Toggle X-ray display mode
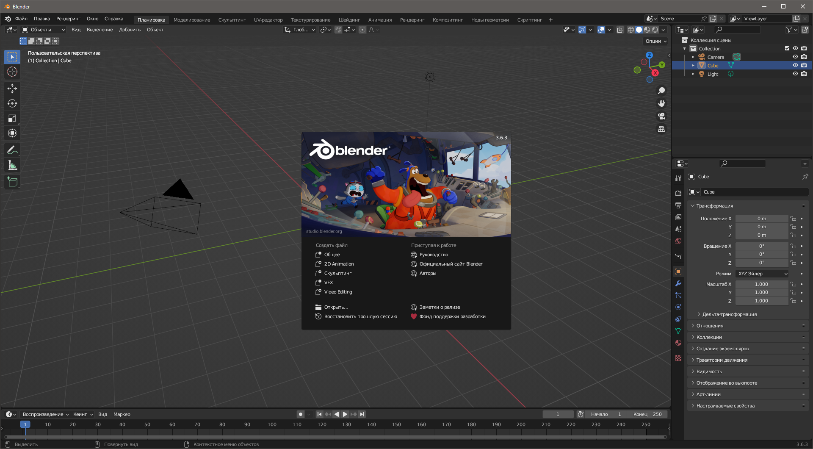This screenshot has width=813, height=449. 620,30
